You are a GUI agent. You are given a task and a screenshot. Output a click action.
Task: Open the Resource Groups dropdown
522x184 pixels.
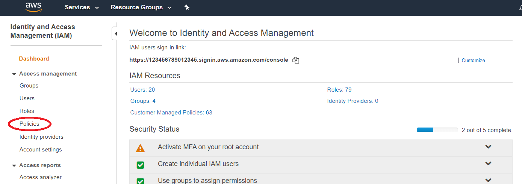click(x=141, y=7)
